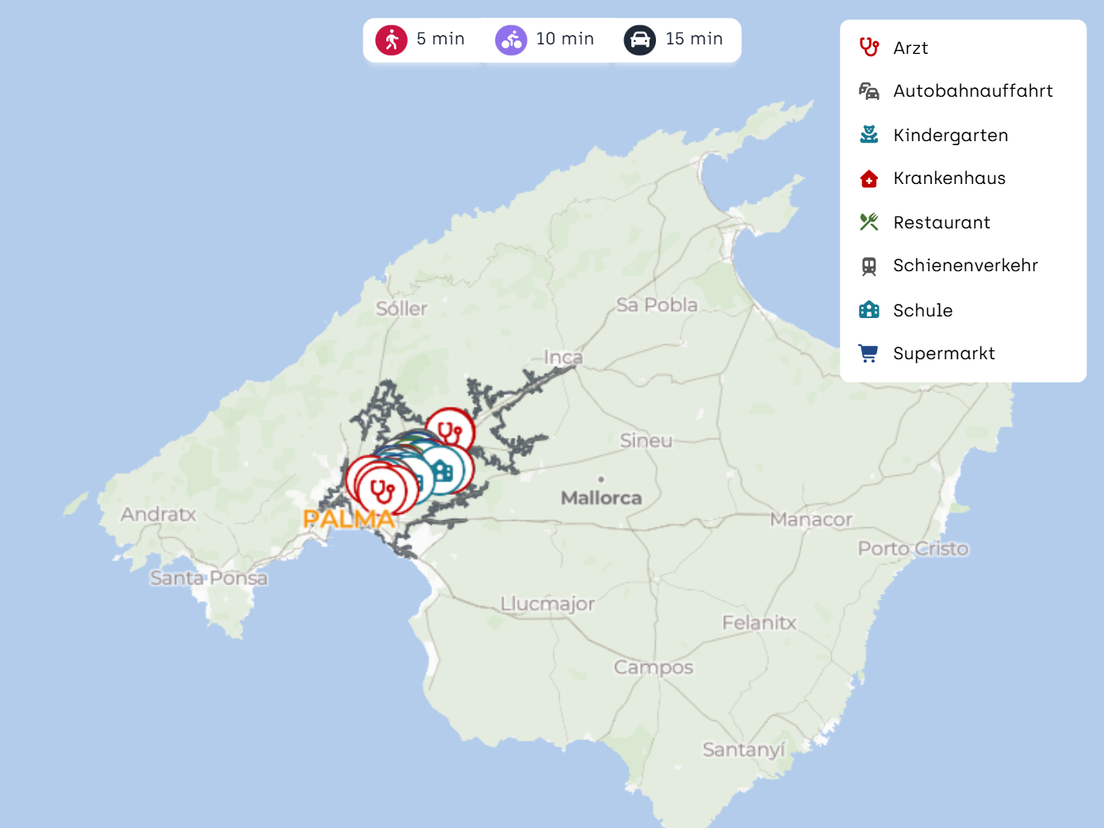Screen dimensions: 1104x828
Task: Click the Kindergarten teddy bear icon
Action: pos(869,135)
